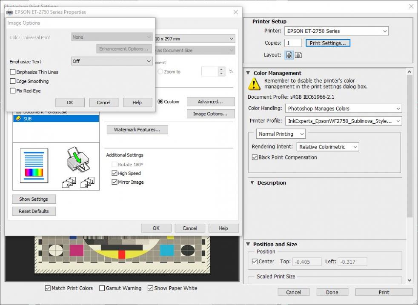Click the Top position field
The image size is (418, 305).
[307, 262]
